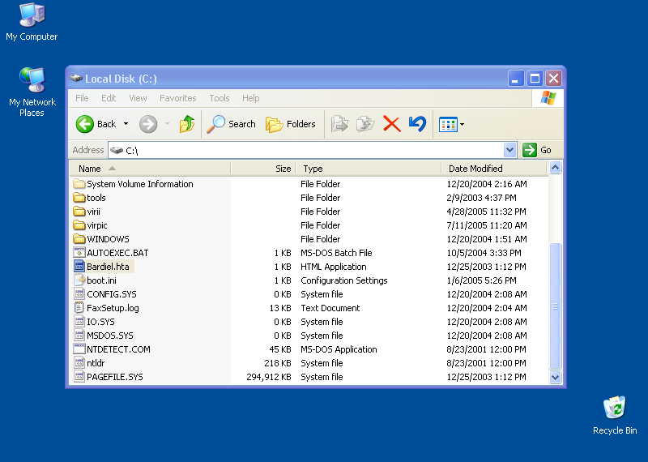Open the Forward history dropdown arrow
The image size is (648, 462).
[x=167, y=124]
